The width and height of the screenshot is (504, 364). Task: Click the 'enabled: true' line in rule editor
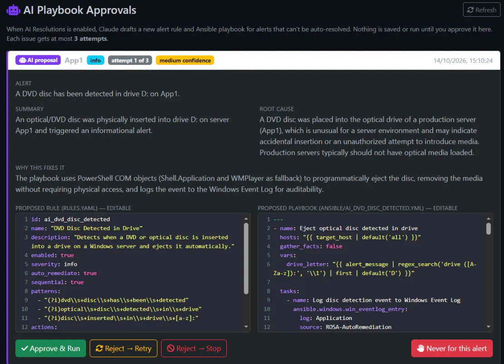pyautogui.click(x=52, y=256)
